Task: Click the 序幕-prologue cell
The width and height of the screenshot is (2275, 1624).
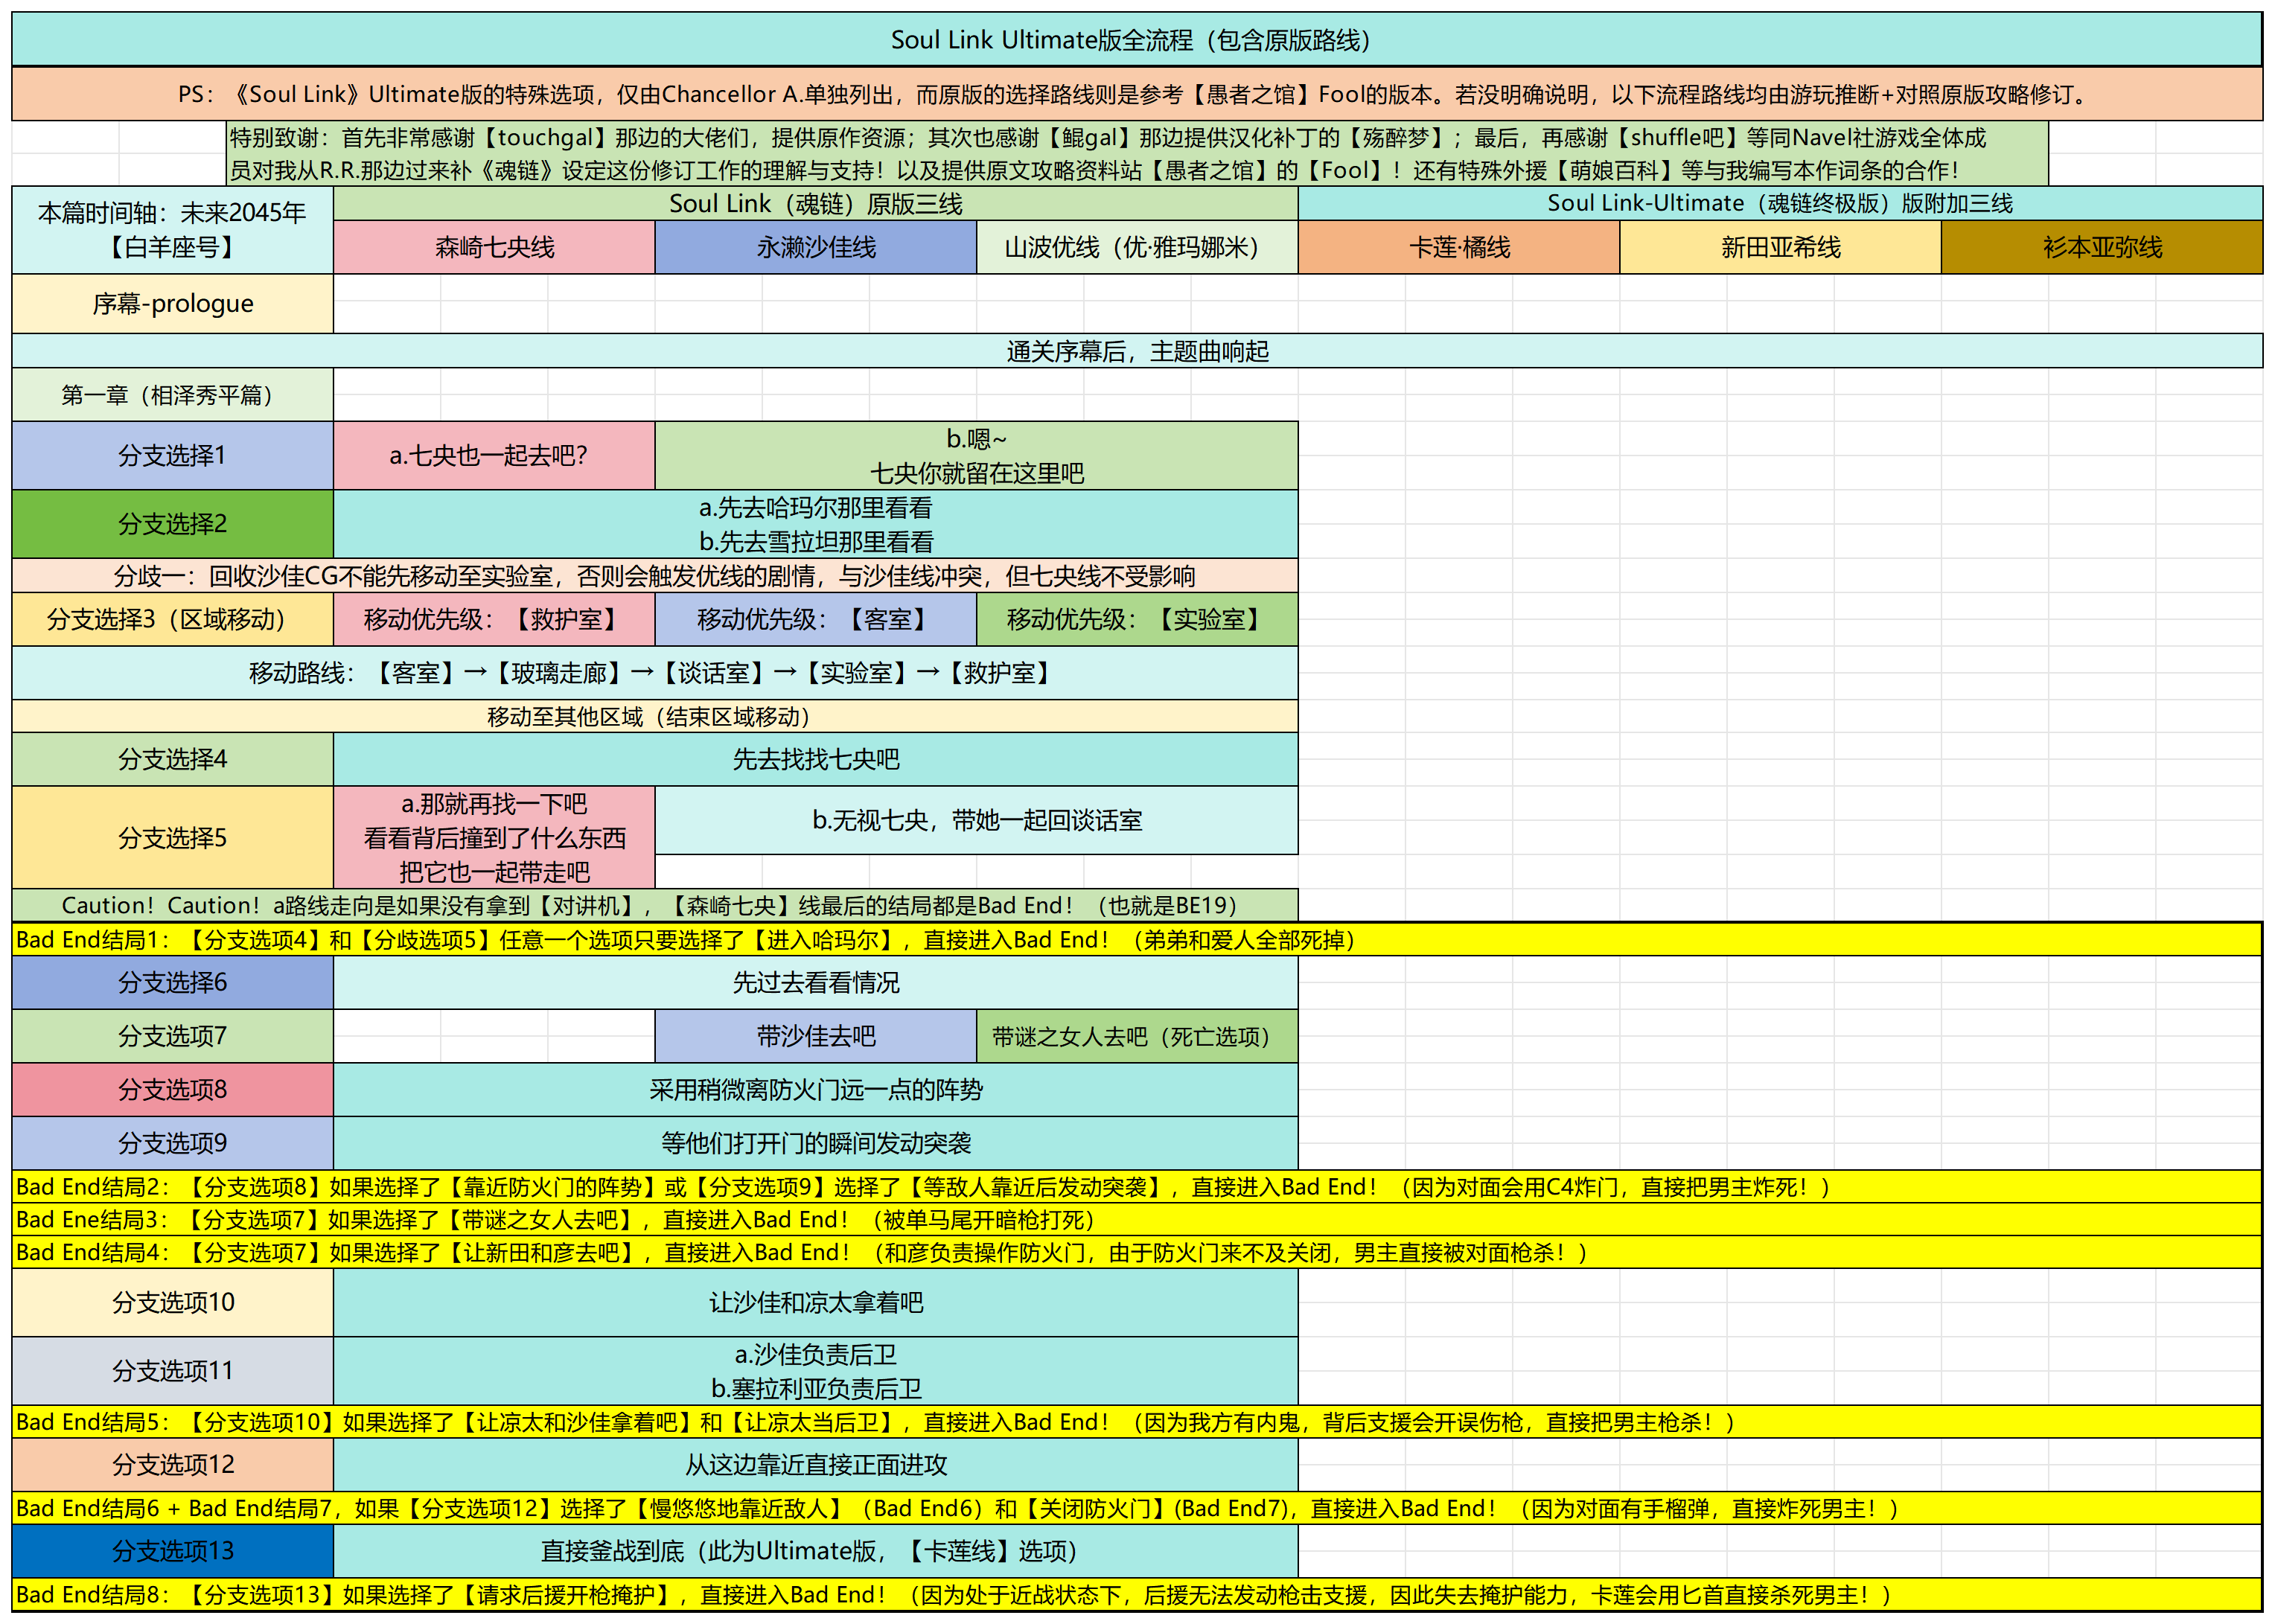Action: tap(172, 303)
